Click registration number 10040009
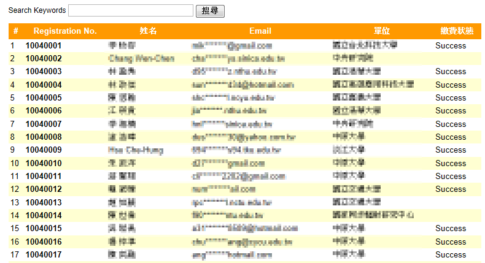This screenshot has height=263, width=485. 44,150
